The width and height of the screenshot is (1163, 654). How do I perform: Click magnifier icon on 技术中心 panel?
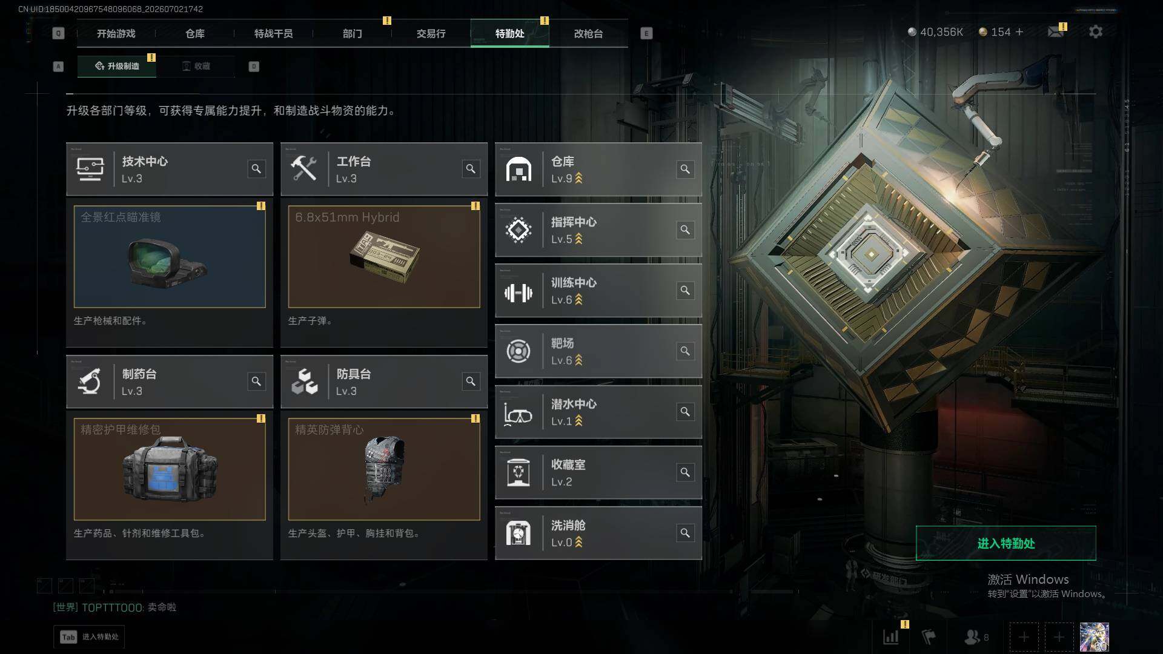coord(256,169)
